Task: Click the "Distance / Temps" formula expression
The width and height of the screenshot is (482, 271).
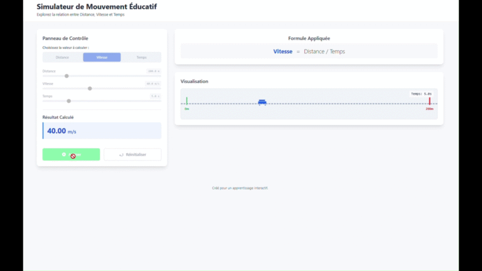Action: 324,51
